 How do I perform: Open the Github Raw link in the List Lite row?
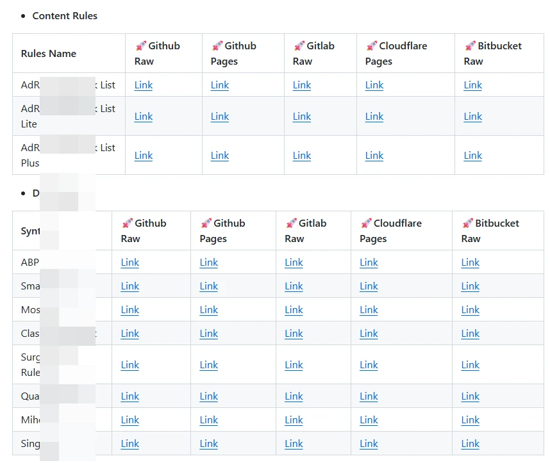(x=144, y=117)
